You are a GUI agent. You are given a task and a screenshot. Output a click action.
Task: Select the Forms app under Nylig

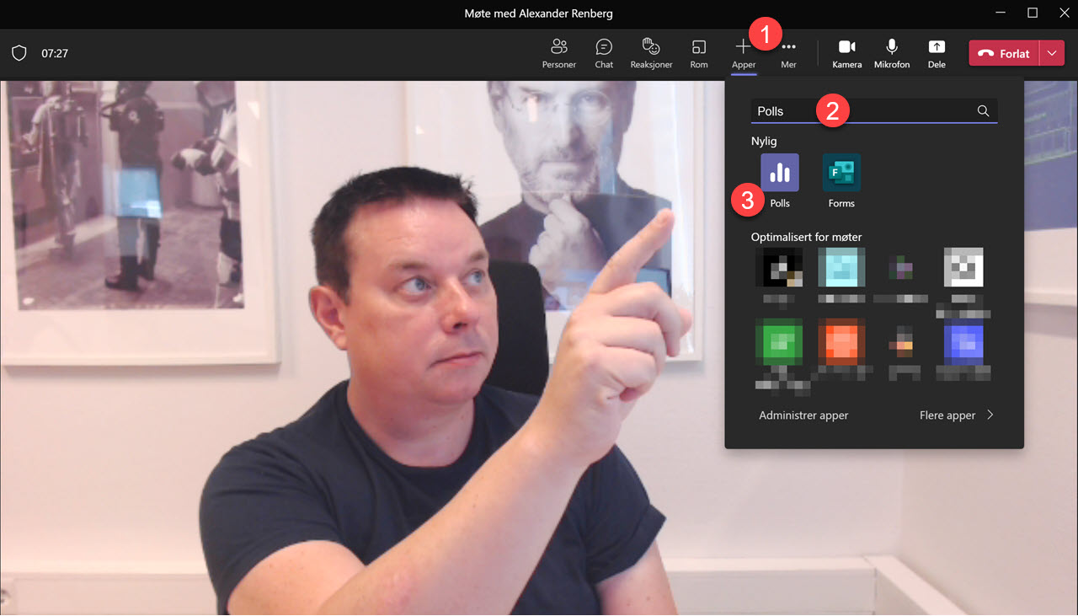841,173
